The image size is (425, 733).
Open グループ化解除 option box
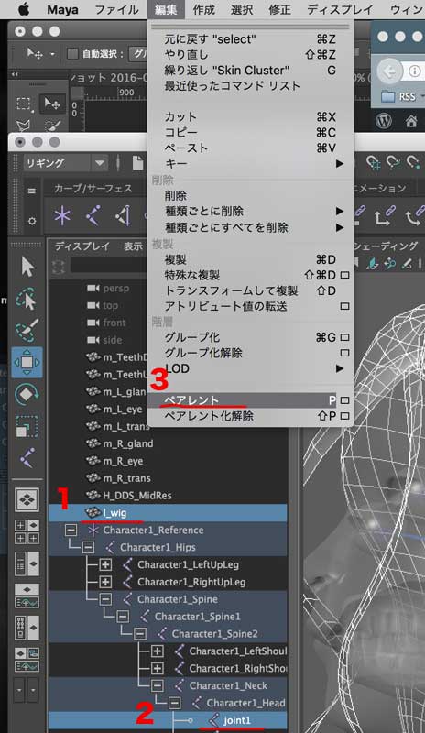[345, 353]
